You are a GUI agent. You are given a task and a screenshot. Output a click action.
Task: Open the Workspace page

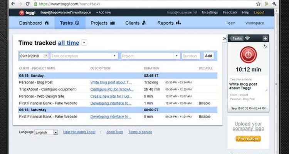click(255, 23)
